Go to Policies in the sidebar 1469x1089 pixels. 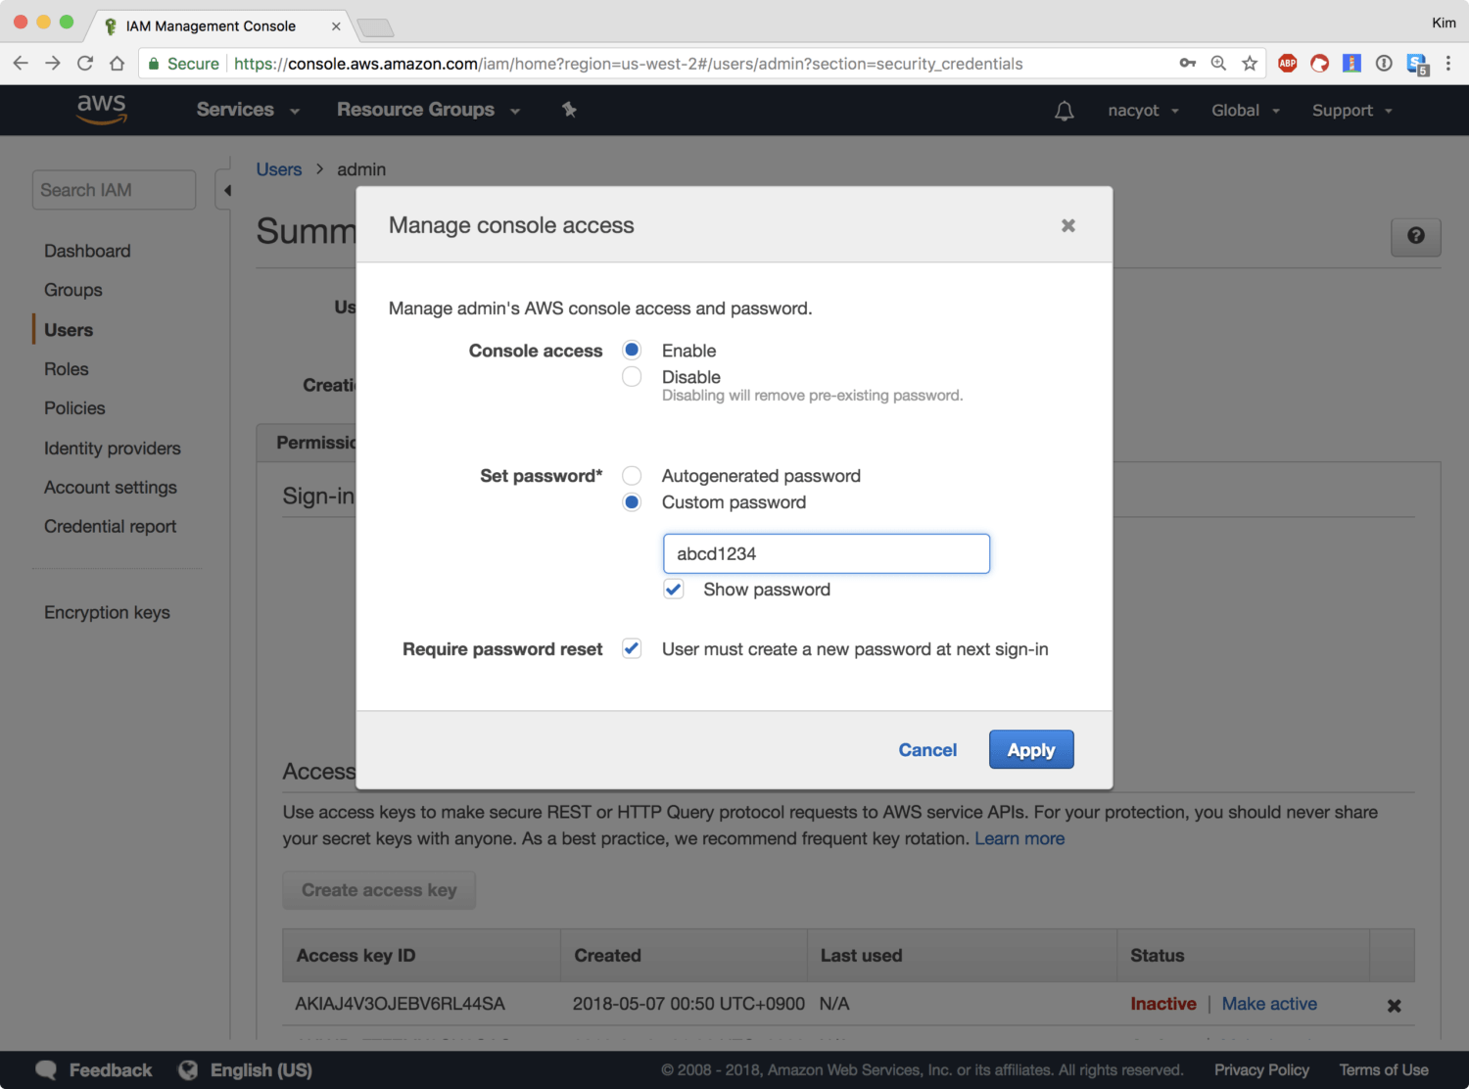tap(74, 408)
